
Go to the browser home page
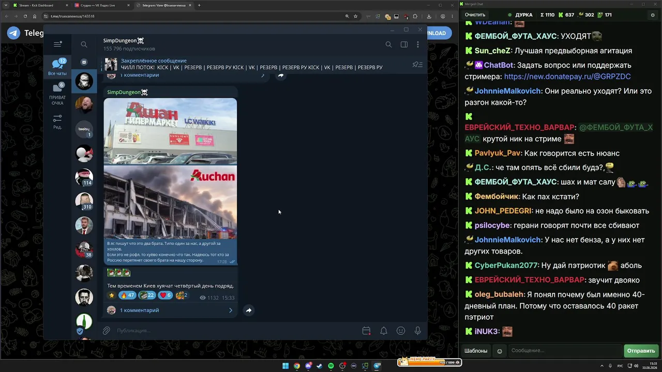click(35, 16)
